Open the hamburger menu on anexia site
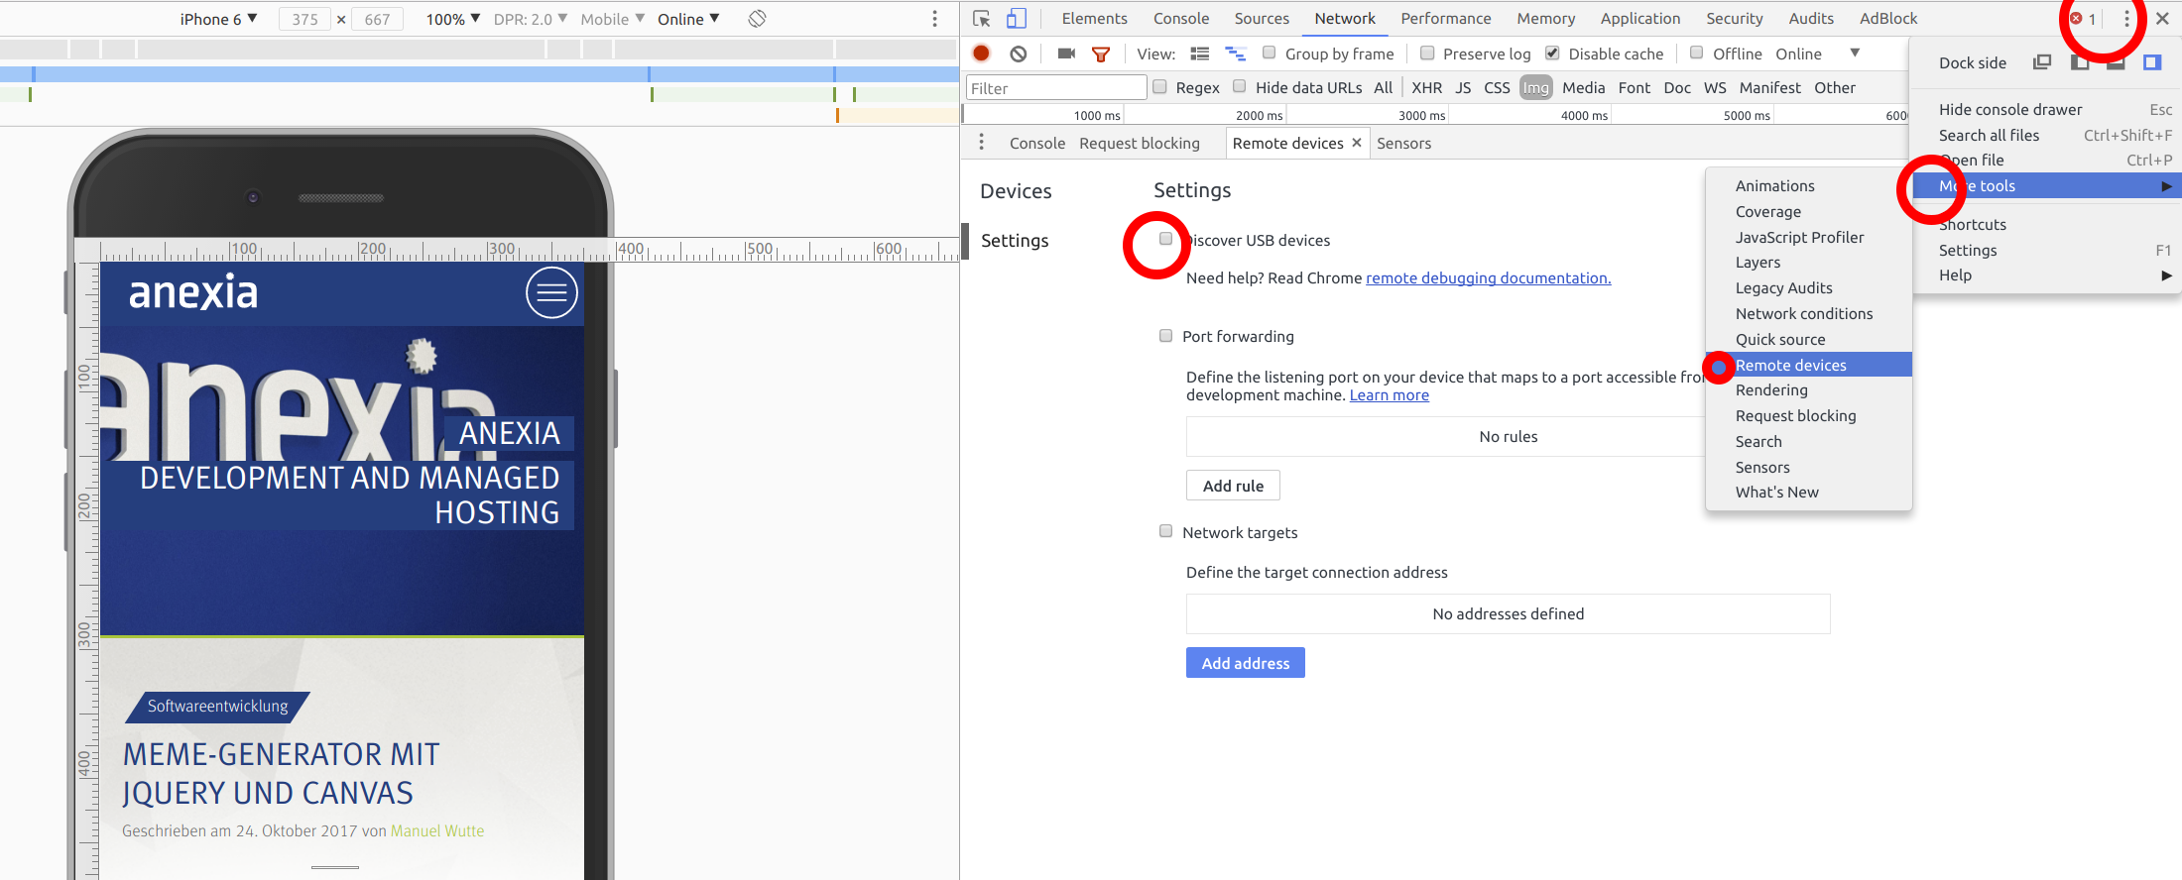 click(x=551, y=292)
